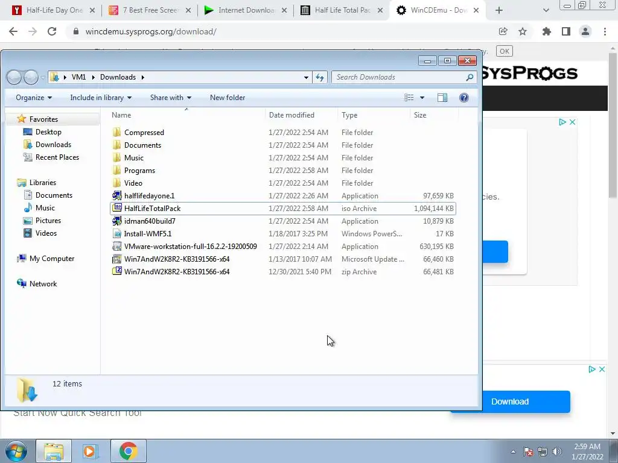Select the idman640build7 installer icon
The height and width of the screenshot is (463, 618).
117,221
